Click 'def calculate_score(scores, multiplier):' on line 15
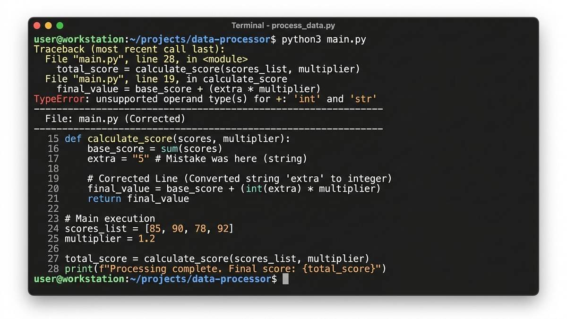Viewport: 567px width, 319px height. pyautogui.click(x=177, y=138)
